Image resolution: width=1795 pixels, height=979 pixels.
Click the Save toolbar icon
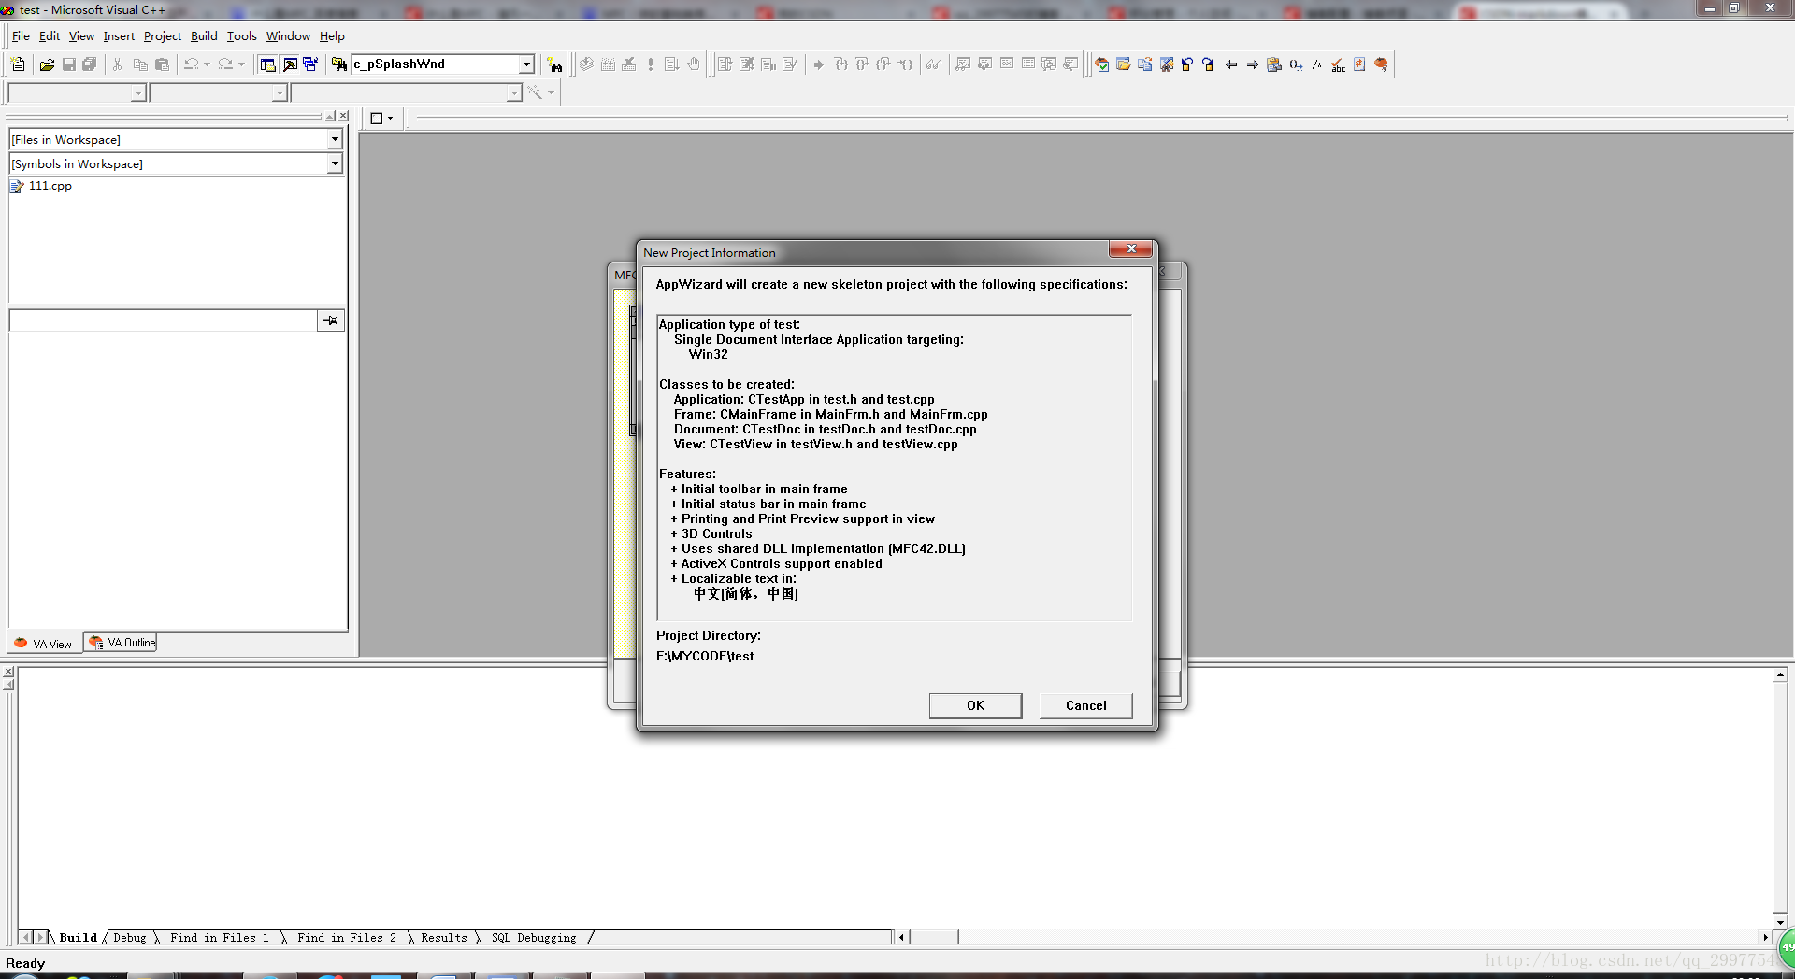point(68,64)
